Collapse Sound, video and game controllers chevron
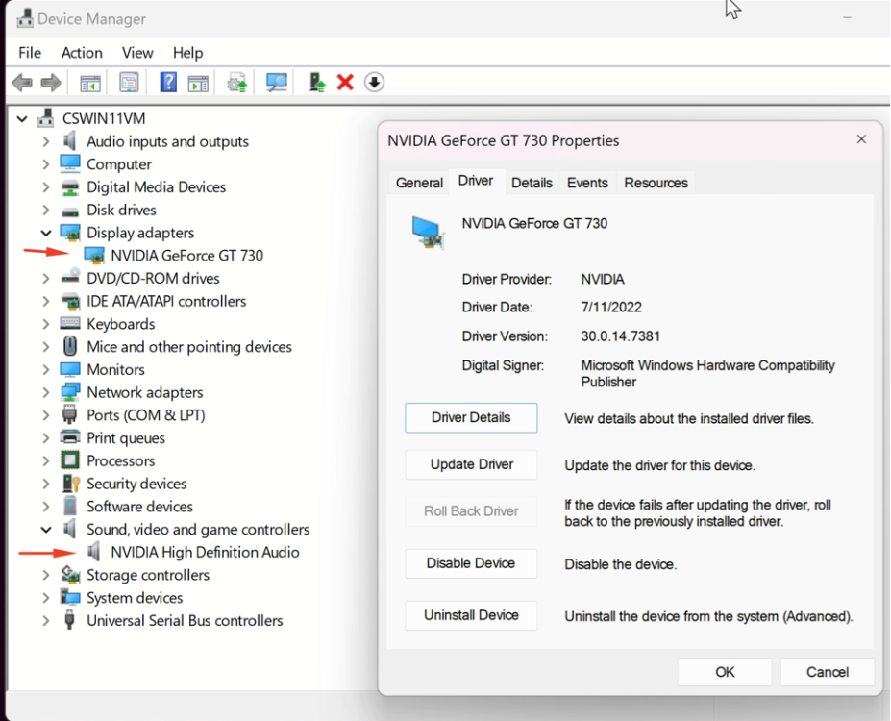This screenshot has width=891, height=721. click(46, 530)
